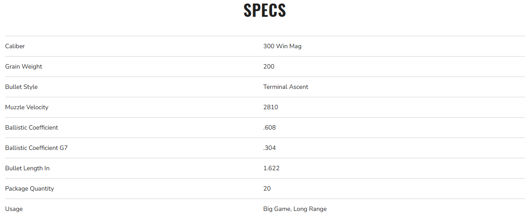Select the Grain Weight label
Viewport: 530px width, 218px height.
(x=23, y=66)
